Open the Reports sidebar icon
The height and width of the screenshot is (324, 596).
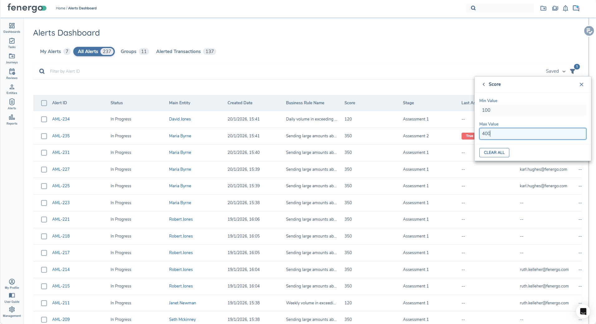[12, 119]
